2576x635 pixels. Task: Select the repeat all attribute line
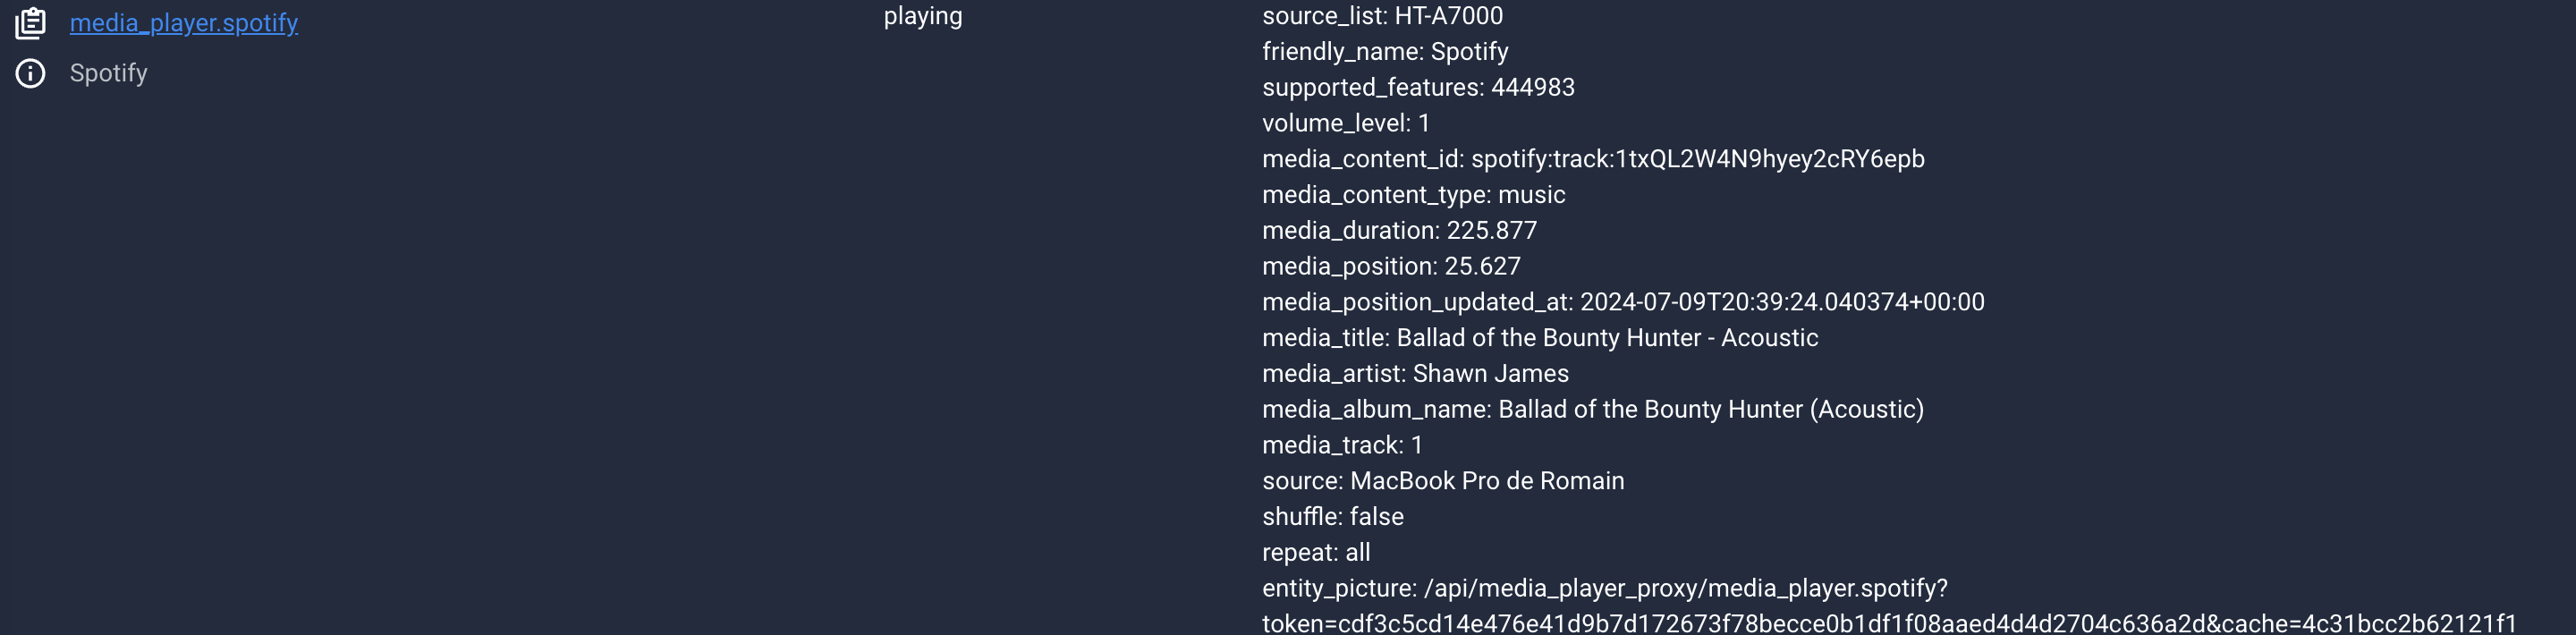click(x=1316, y=553)
